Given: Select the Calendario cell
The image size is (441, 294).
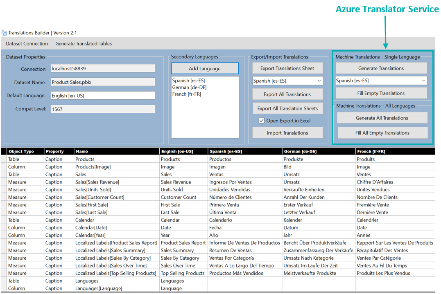Looking at the screenshot, I should pyautogui.click(x=245, y=220).
